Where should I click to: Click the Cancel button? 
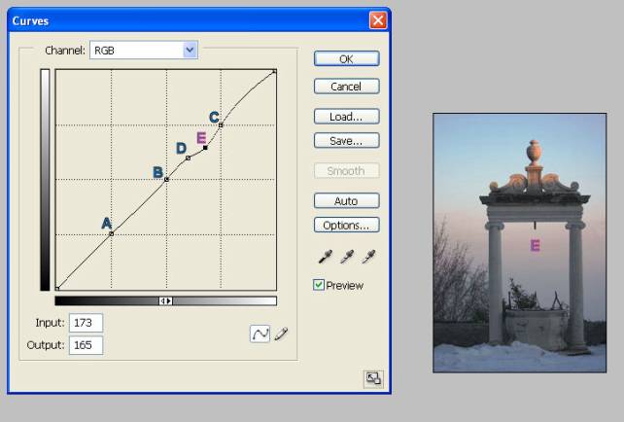pyautogui.click(x=346, y=87)
